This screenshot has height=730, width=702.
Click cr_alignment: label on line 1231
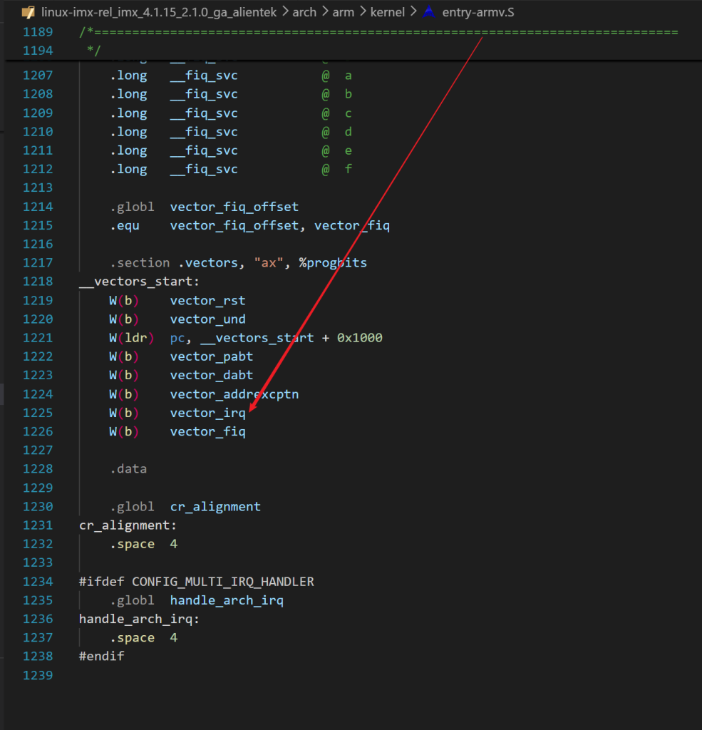point(128,525)
